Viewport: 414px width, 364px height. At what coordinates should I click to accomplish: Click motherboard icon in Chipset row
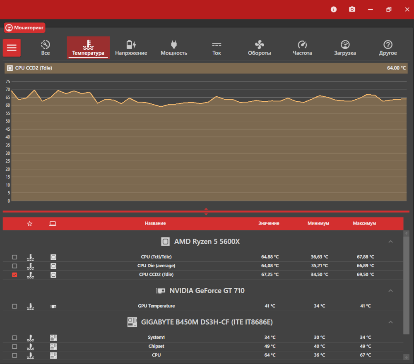(x=53, y=347)
